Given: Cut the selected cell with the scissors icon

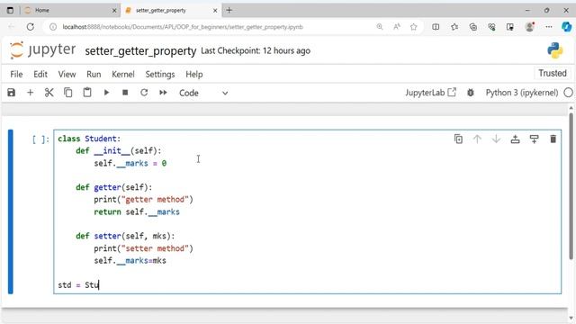Looking at the screenshot, I should coord(49,93).
